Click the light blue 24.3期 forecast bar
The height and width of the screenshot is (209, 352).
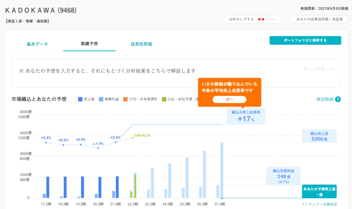(170, 181)
